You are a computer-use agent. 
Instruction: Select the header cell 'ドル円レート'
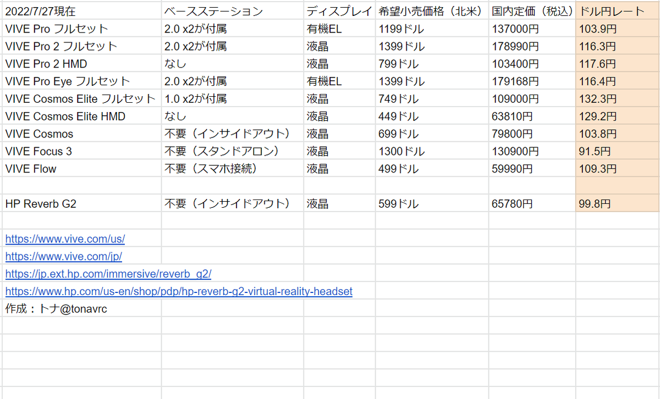(x=618, y=12)
